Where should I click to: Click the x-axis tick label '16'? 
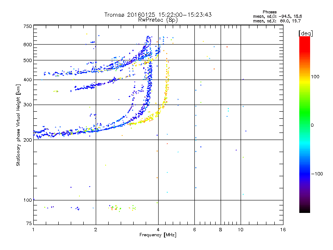pyautogui.click(x=283, y=230)
